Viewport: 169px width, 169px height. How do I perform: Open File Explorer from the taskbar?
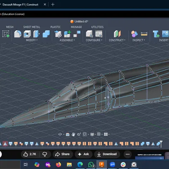(x=69, y=164)
